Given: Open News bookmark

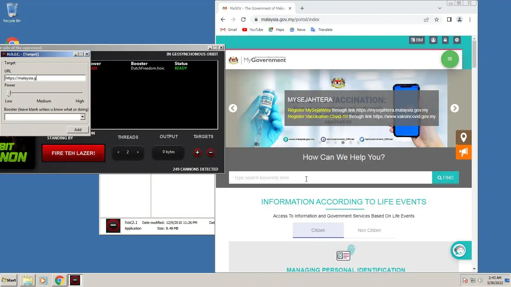Looking at the screenshot, I should [x=298, y=30].
